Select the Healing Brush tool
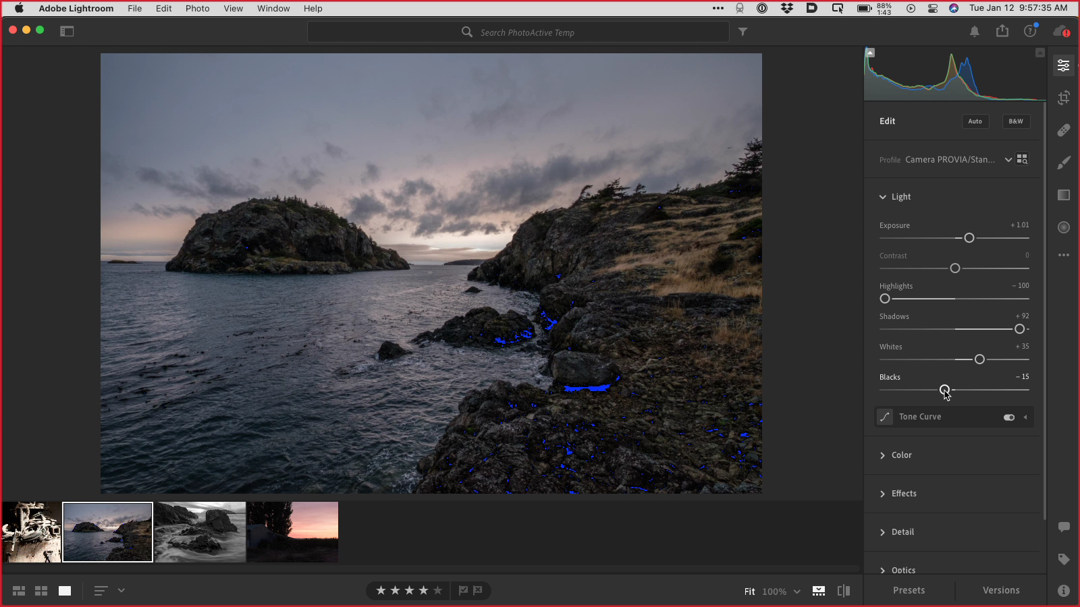 1064,130
